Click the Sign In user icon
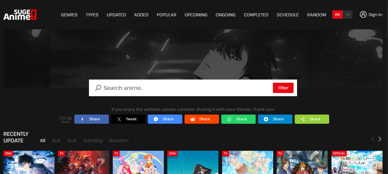The width and height of the screenshot is (388, 174). [x=363, y=15]
